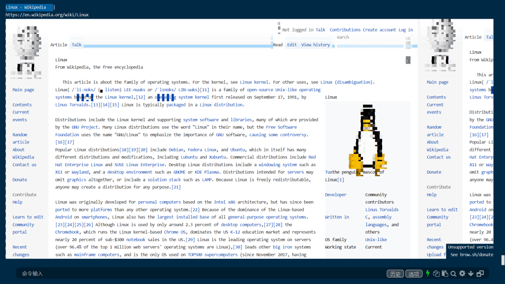This screenshot has height=284, width=505.
Task: Open About Wikipedia sidebar link
Action: [23, 153]
